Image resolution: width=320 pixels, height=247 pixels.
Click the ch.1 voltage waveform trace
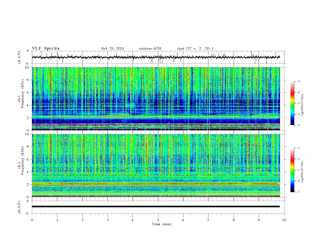(x=156, y=57)
